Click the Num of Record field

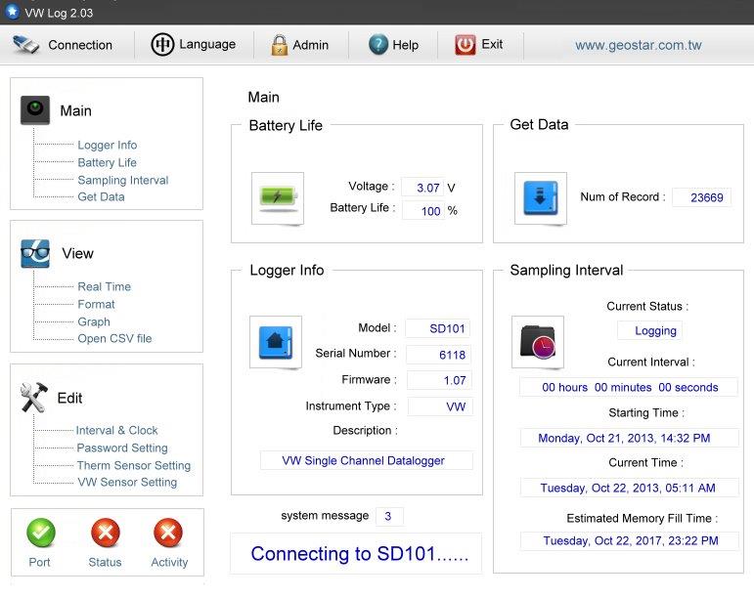tap(701, 197)
